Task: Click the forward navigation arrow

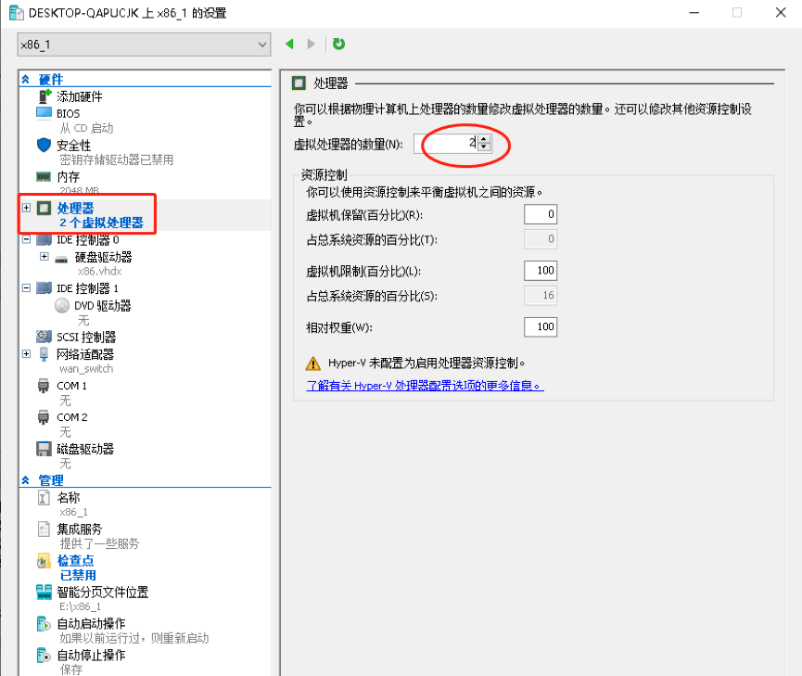Action: 311,44
